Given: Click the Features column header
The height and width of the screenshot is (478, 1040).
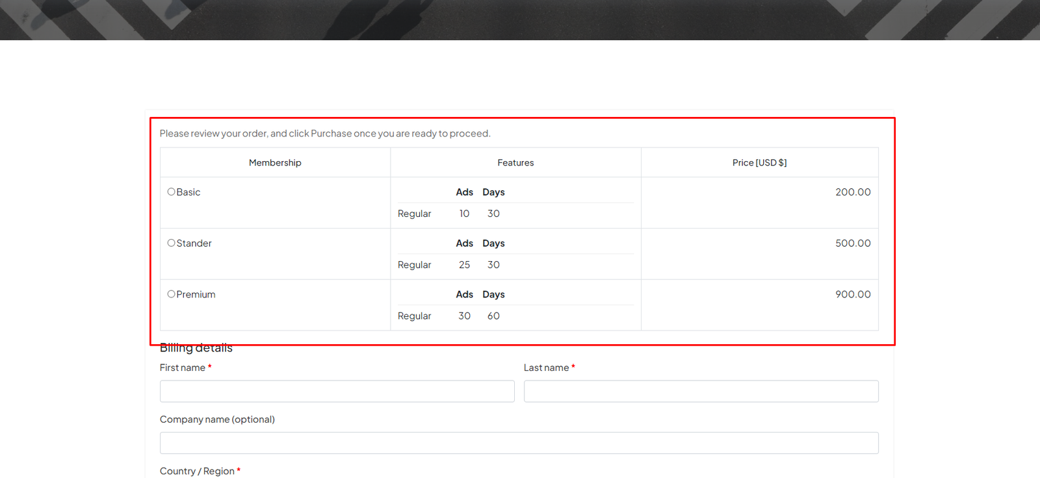Looking at the screenshot, I should click(x=515, y=163).
